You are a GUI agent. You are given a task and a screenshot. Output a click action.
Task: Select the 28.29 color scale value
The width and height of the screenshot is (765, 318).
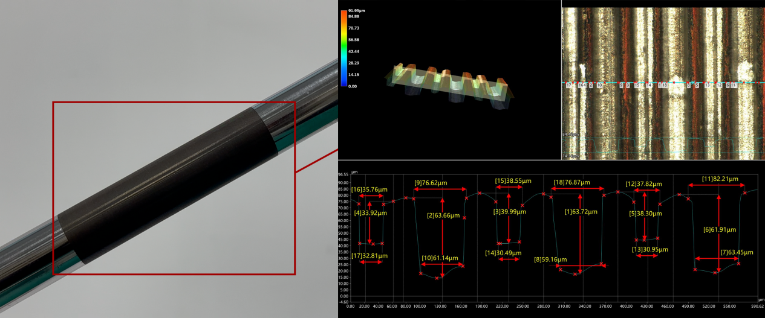tap(354, 63)
